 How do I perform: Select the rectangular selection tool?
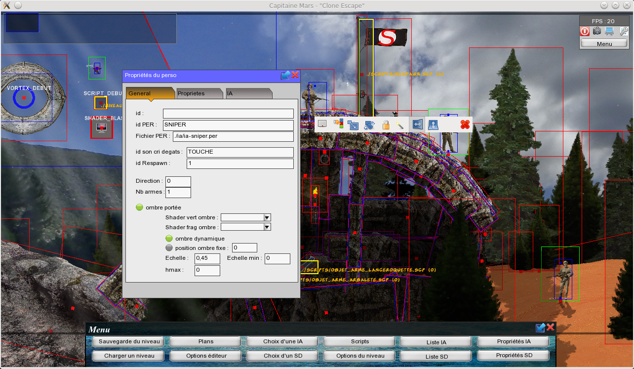(322, 124)
